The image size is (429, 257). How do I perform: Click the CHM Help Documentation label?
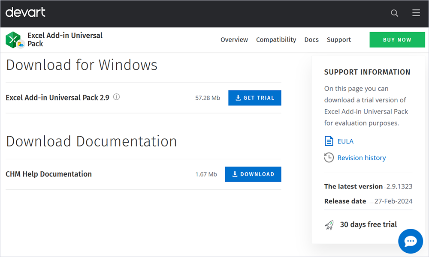click(x=49, y=174)
